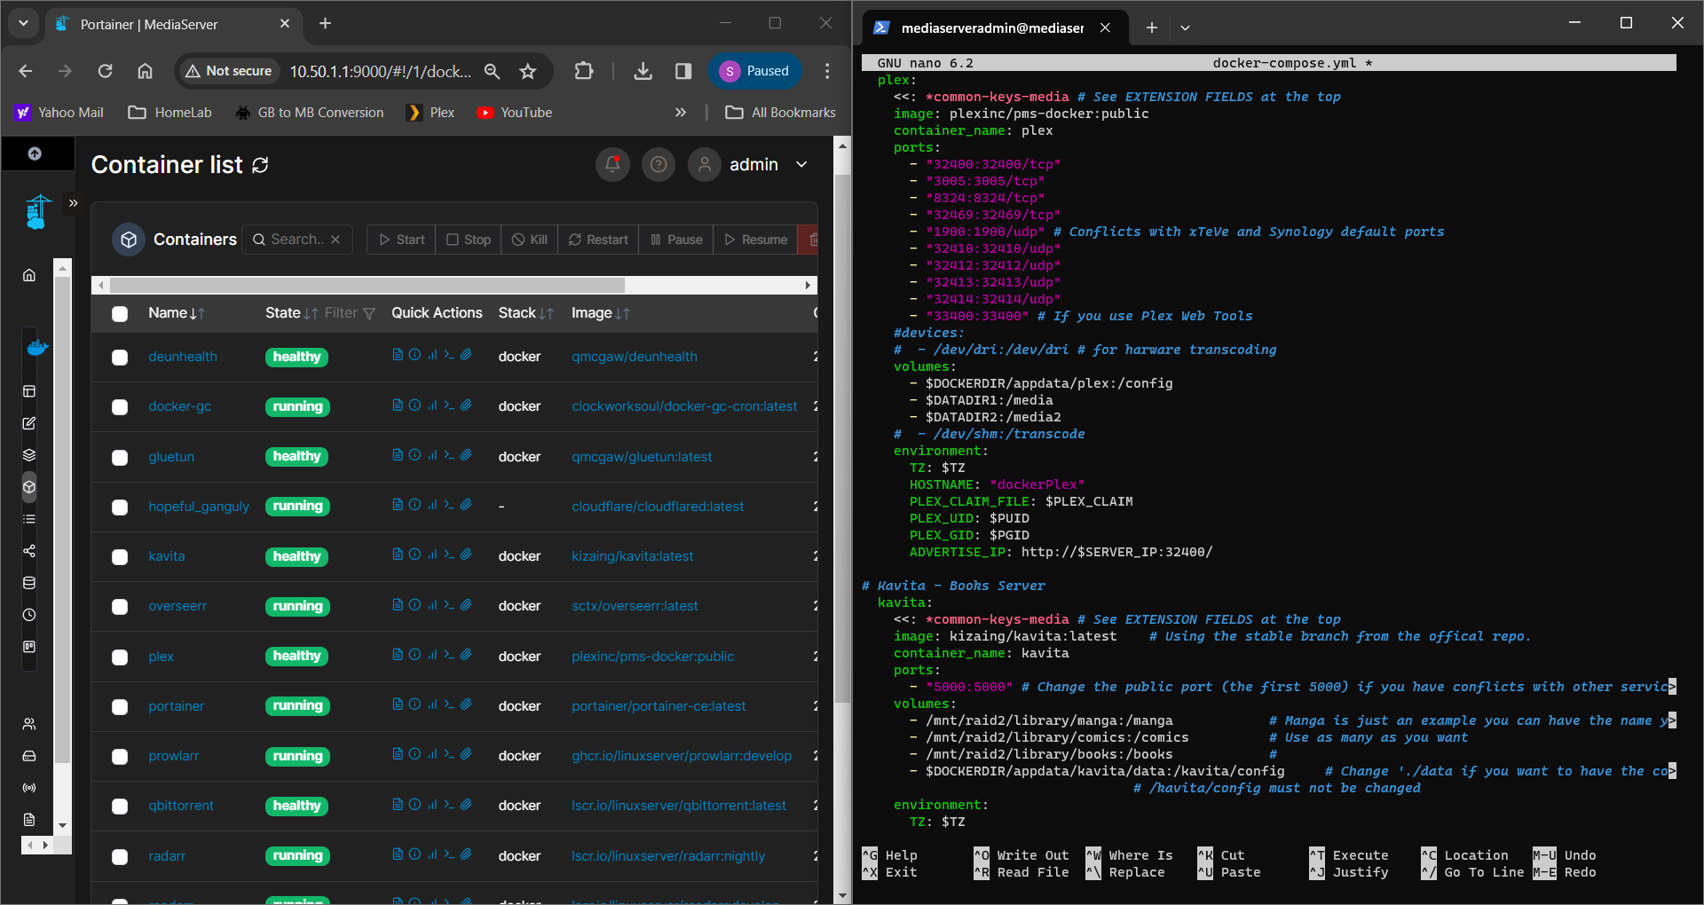Open the HomeLab bookmarks folder
Screen dimensions: 1704x905
(170, 113)
